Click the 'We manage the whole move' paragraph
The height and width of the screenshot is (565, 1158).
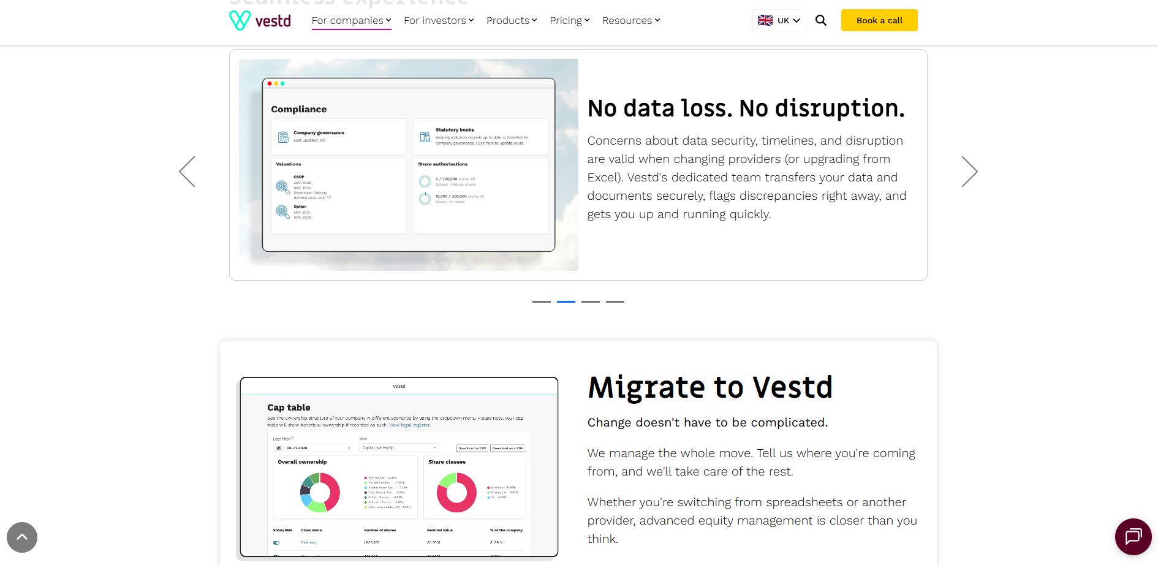click(751, 462)
